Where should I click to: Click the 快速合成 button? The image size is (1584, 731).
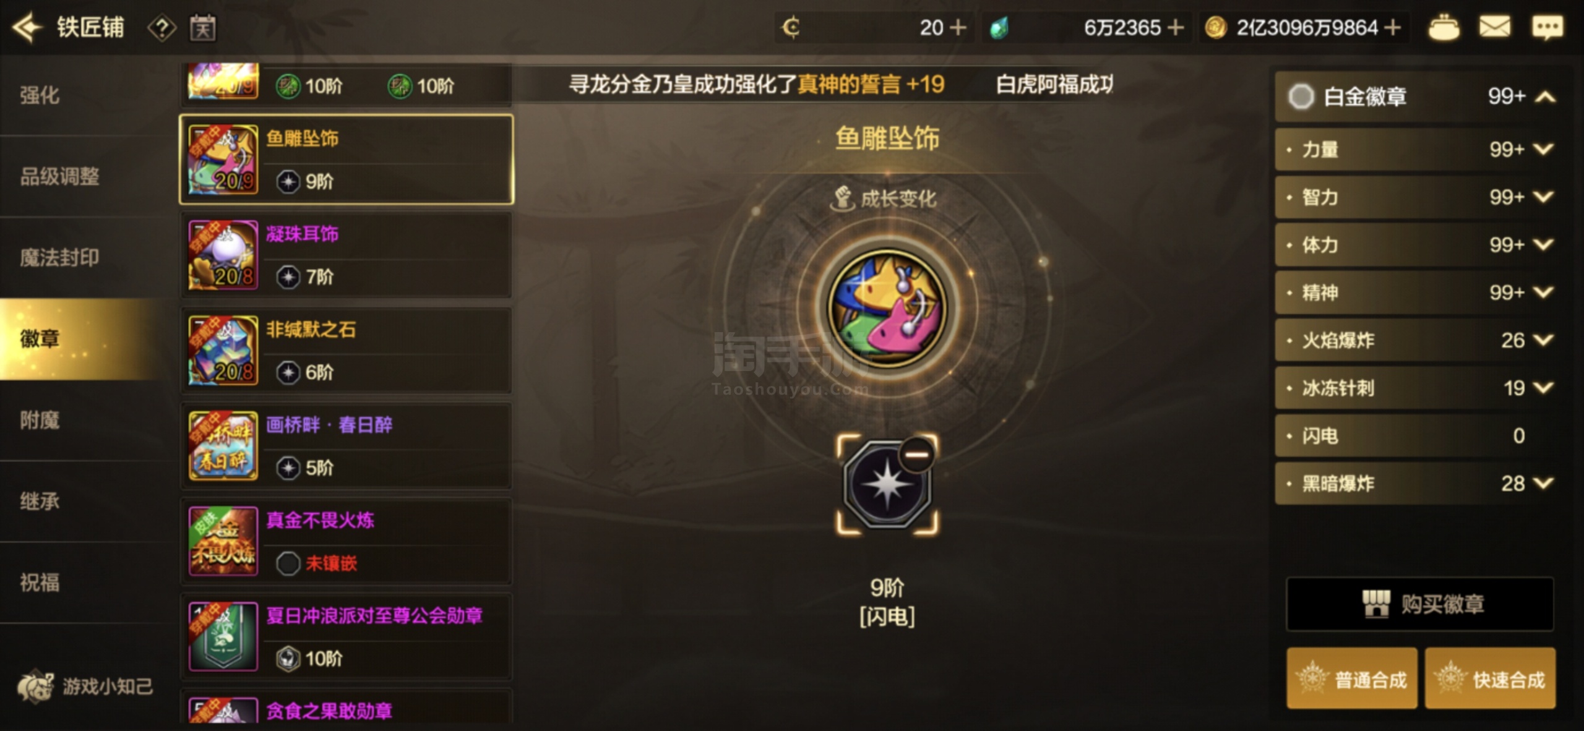[x=1490, y=678]
